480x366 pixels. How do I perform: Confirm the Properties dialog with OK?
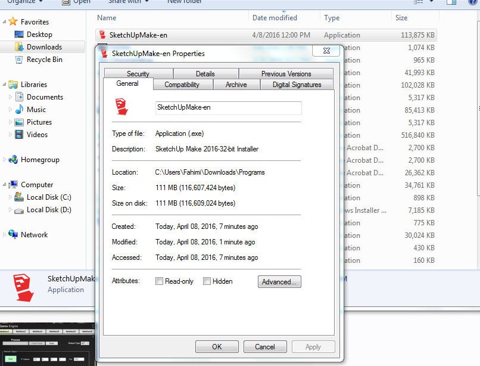click(217, 347)
